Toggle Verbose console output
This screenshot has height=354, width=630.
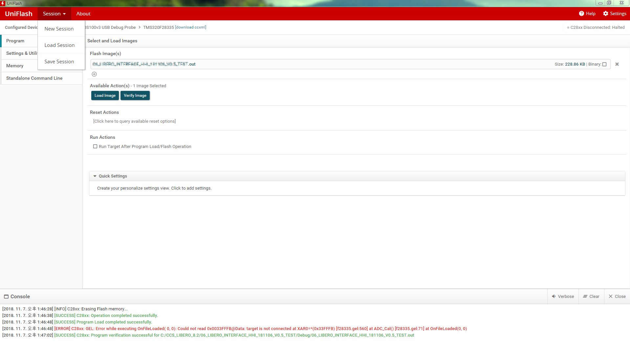click(x=563, y=296)
